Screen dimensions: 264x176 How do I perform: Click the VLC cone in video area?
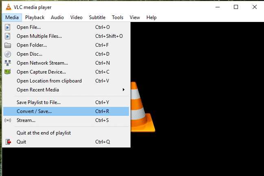coord(143,106)
